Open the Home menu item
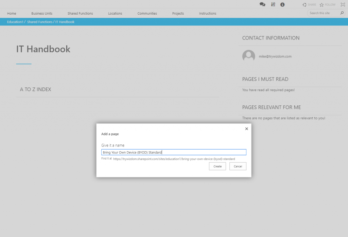The height and width of the screenshot is (237, 348). click(x=12, y=13)
